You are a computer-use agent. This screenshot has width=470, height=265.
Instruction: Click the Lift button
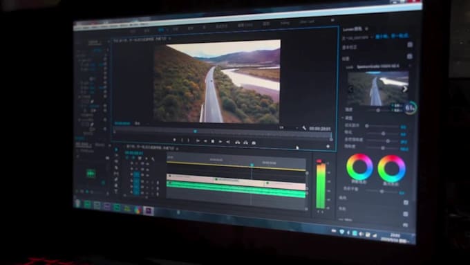[237, 143]
